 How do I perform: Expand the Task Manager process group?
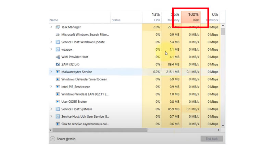(x=51, y=27)
